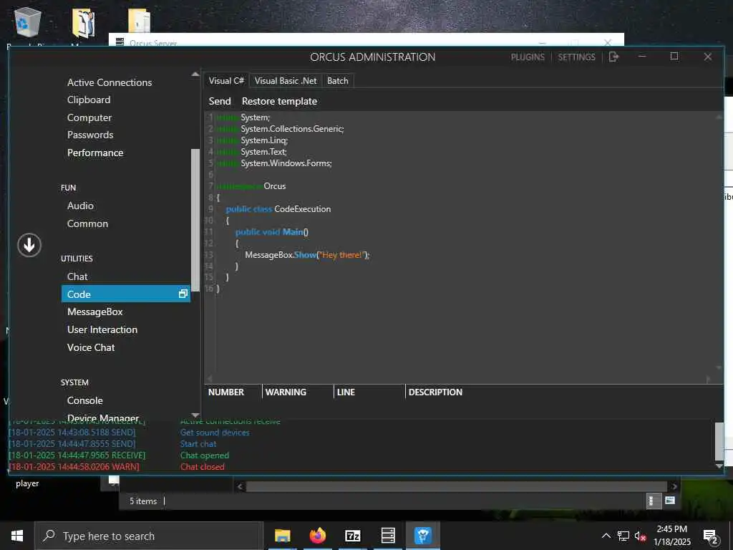Screen dimensions: 733x550
Task: Switch to the Batch tab
Action: click(x=338, y=80)
